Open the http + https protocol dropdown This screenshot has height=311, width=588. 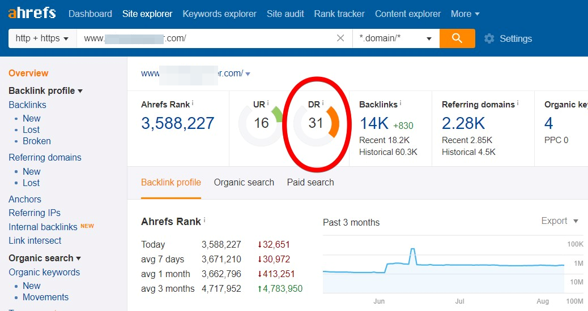click(42, 38)
